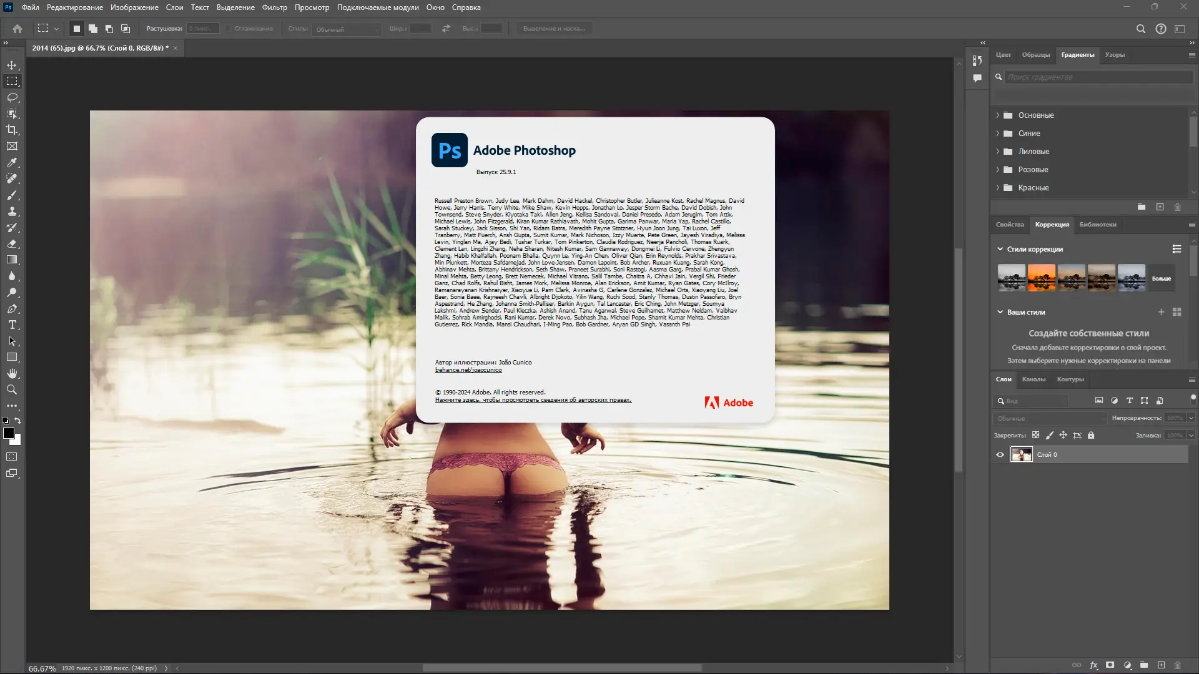The width and height of the screenshot is (1199, 674).
Task: Click the Home icon in options bar
Action: [17, 29]
